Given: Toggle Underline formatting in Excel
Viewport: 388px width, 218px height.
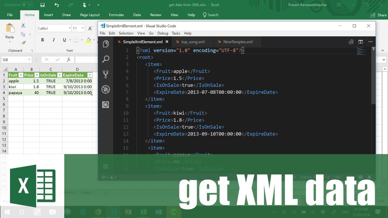Looking at the screenshot, I should [64, 40].
